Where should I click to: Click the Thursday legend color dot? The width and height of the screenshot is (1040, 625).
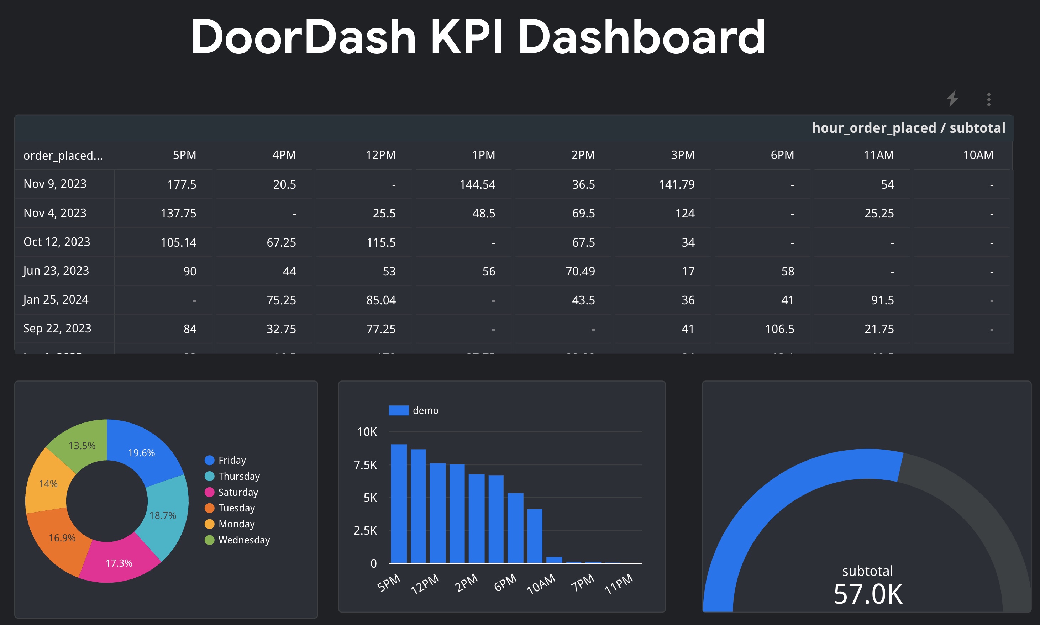pos(209,476)
